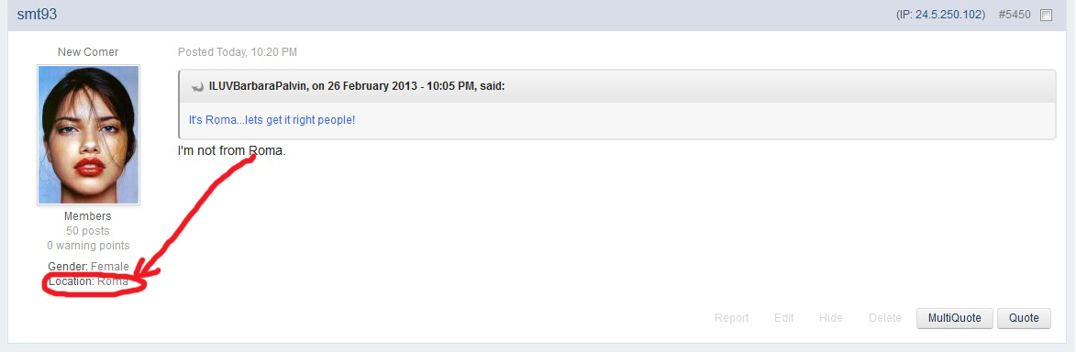This screenshot has height=352, width=1076.
Task: Open the snapback arrow icon in the quote
Action: (x=197, y=86)
